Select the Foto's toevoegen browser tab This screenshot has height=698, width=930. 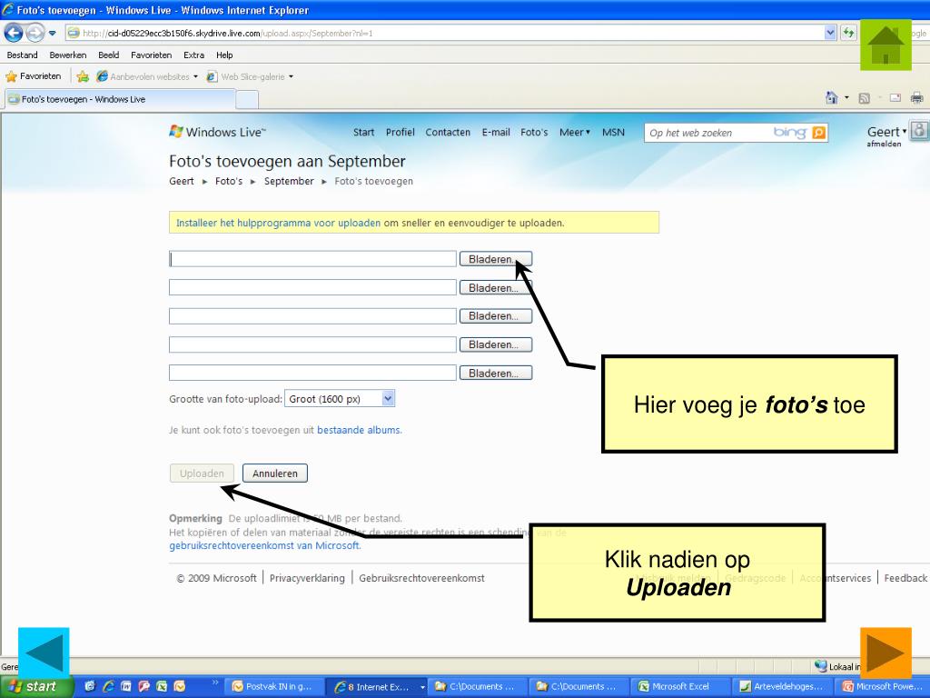coord(120,99)
